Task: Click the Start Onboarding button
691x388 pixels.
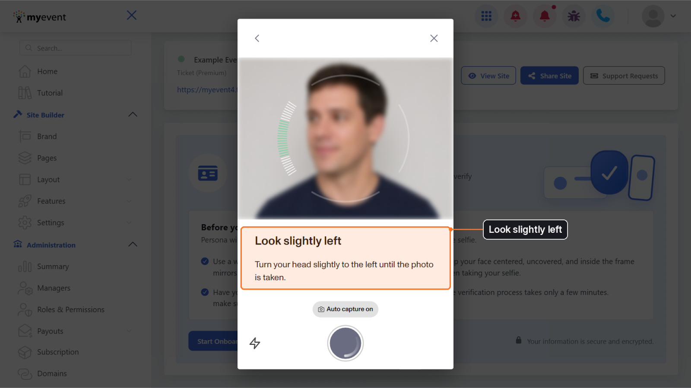Action: pos(213,341)
